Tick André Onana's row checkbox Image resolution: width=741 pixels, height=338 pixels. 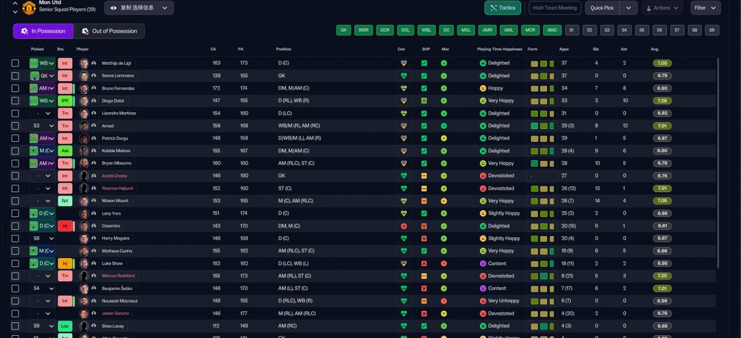tap(15, 176)
